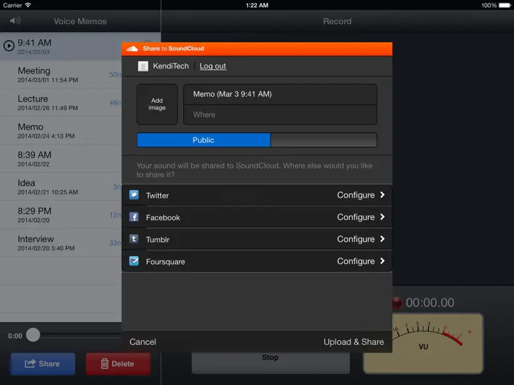Click the Foursquare icon
Screen dimensions: 514x385
[x=134, y=261]
